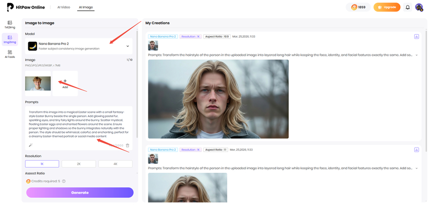Select the 1K resolution option
431x206 pixels.
tap(42, 164)
